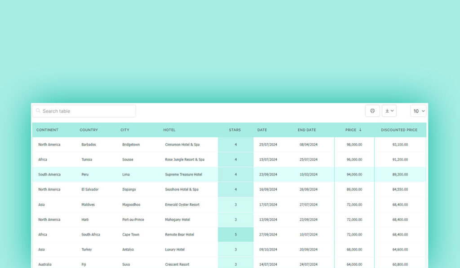Click the End Date column header
The image size is (460, 268).
(307, 130)
